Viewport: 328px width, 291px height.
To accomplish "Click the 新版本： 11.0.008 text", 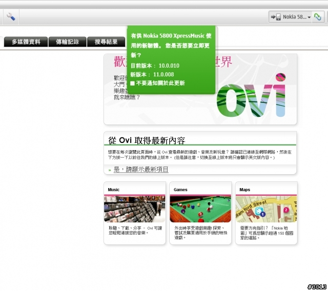I will pos(152,74).
